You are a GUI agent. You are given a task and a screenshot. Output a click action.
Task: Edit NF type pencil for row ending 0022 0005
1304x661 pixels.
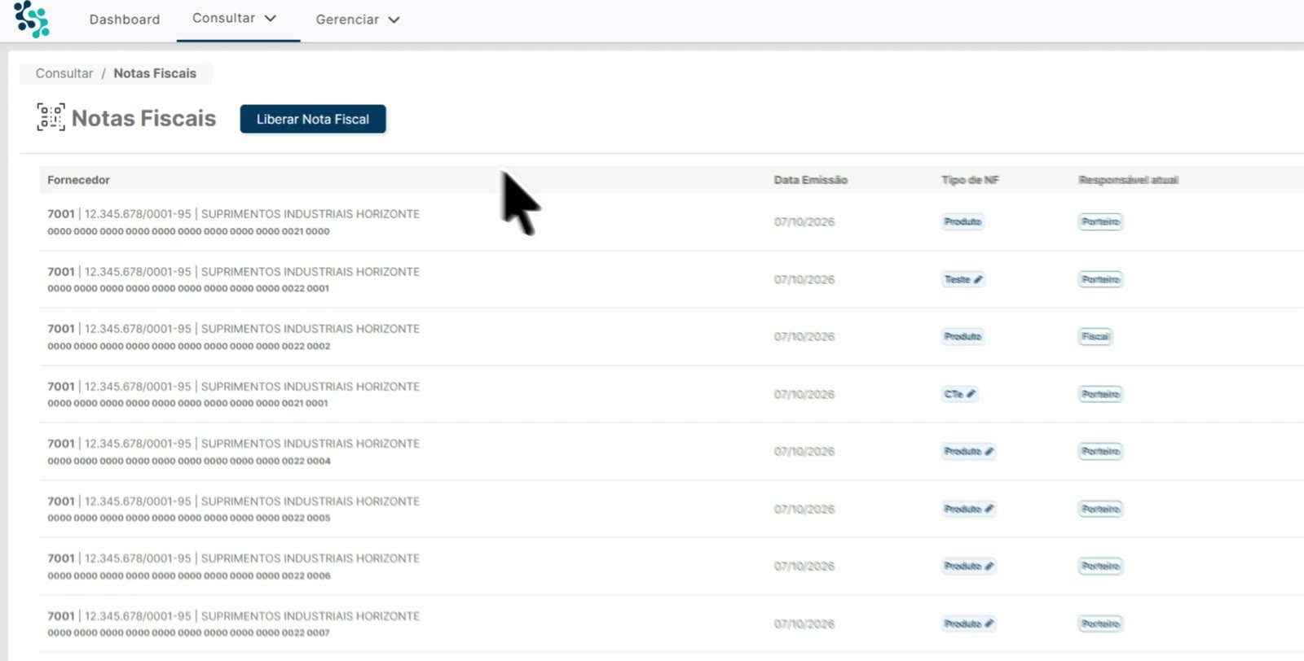pos(989,509)
